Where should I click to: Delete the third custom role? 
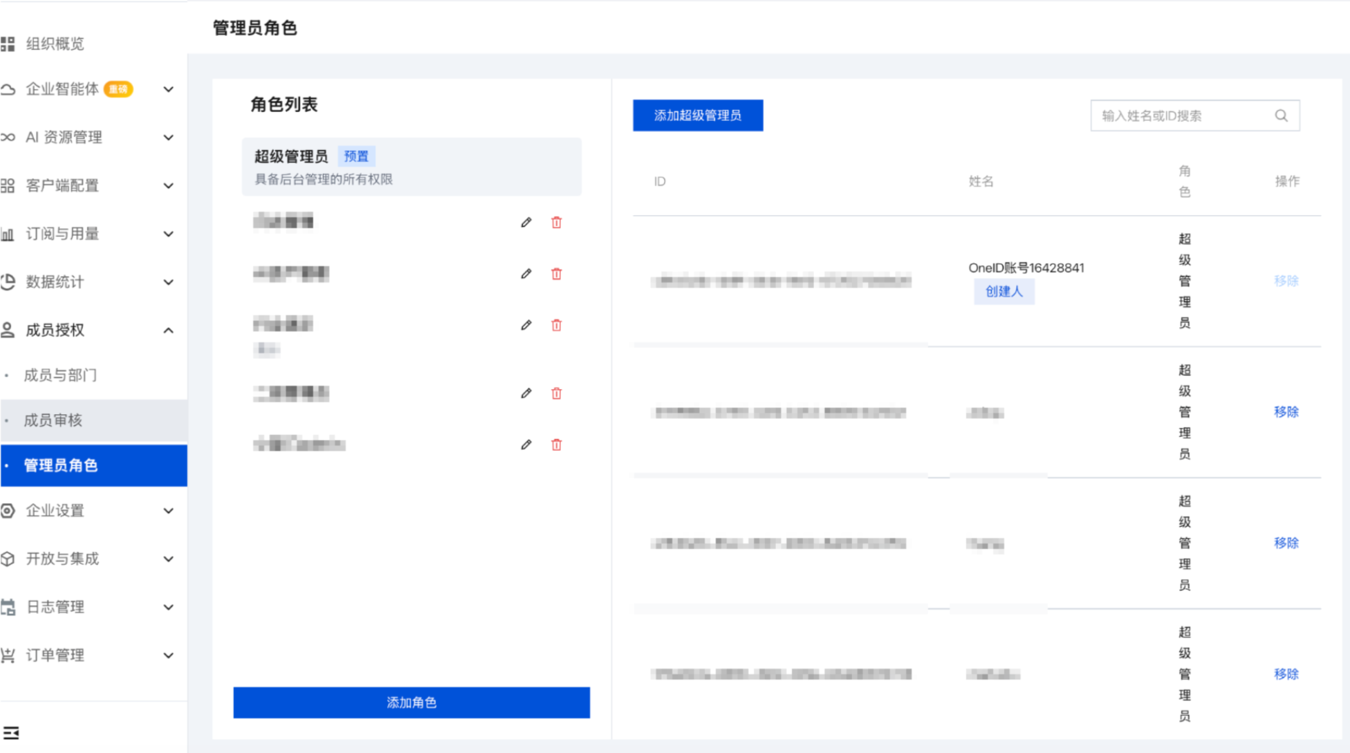coord(557,325)
